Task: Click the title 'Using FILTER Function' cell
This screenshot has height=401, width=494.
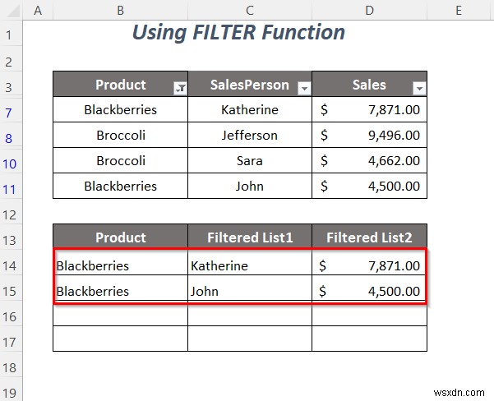Action: point(238,33)
